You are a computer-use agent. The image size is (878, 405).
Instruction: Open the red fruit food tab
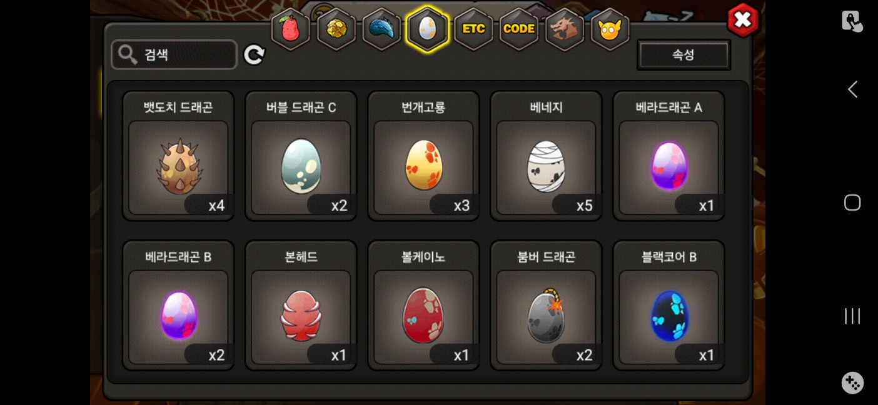[291, 29]
